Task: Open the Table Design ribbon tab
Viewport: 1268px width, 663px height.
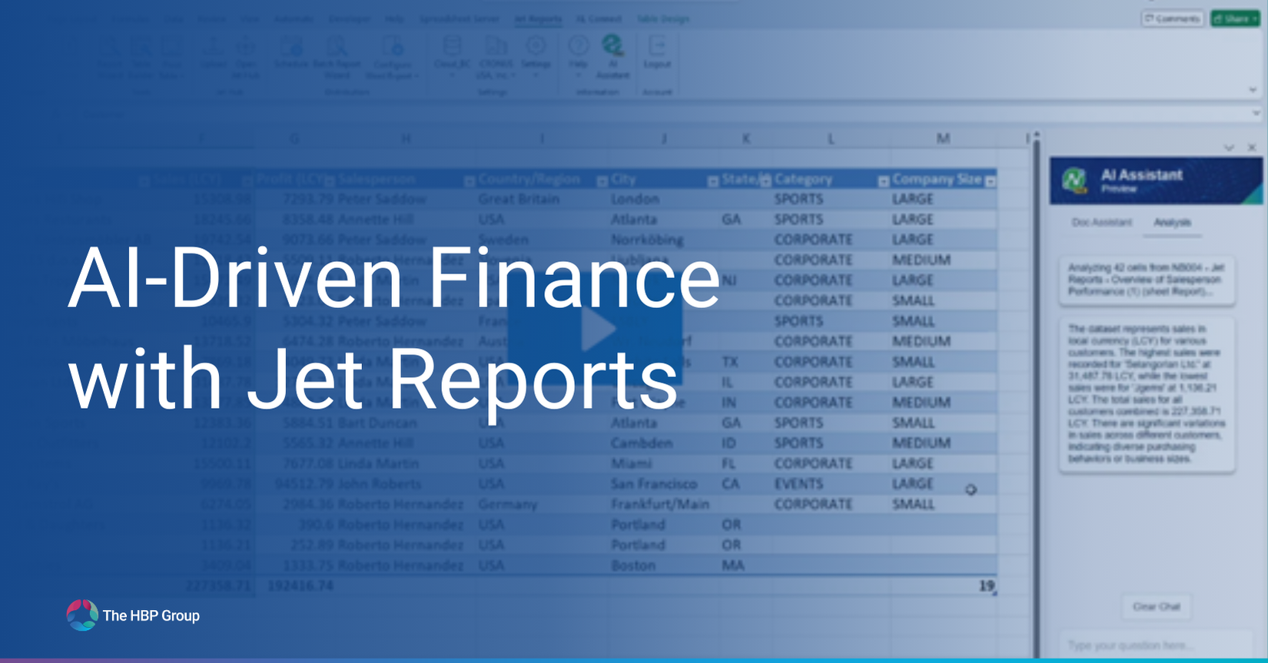Action: (x=662, y=18)
